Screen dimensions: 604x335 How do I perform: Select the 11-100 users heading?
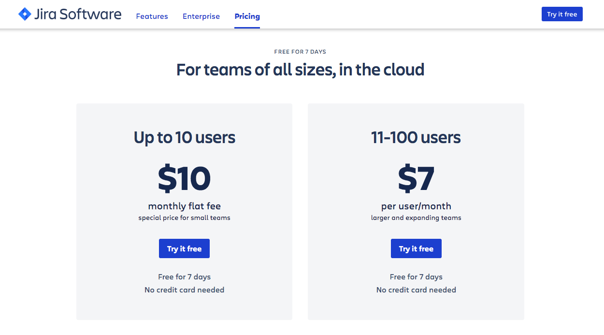click(416, 138)
